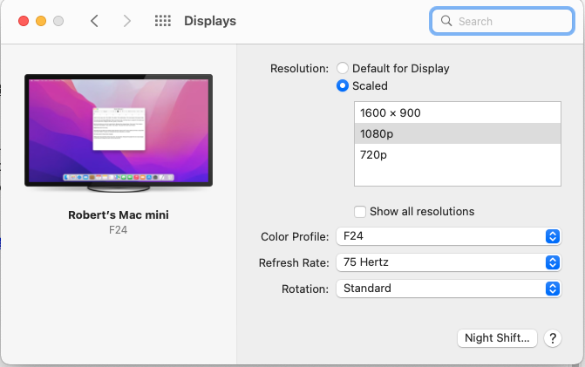
Task: Click the red close window button
Action: (23, 21)
